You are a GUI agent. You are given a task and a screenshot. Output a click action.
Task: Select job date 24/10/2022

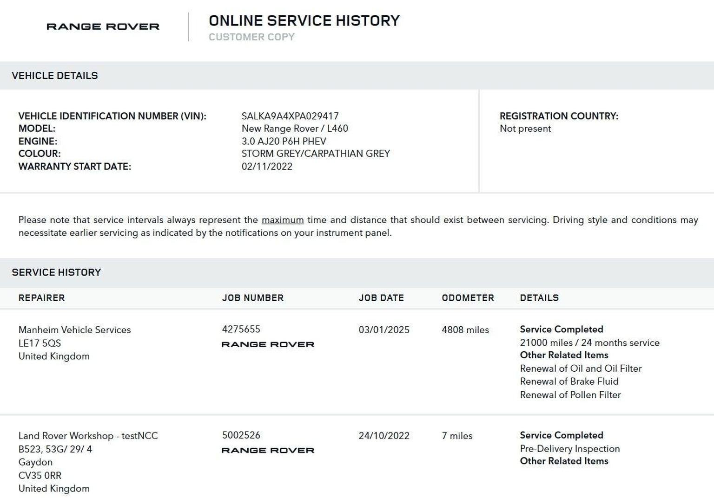(384, 436)
